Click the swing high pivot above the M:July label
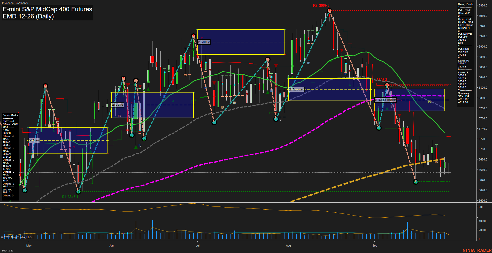The image size is (492, 253). click(x=193, y=36)
